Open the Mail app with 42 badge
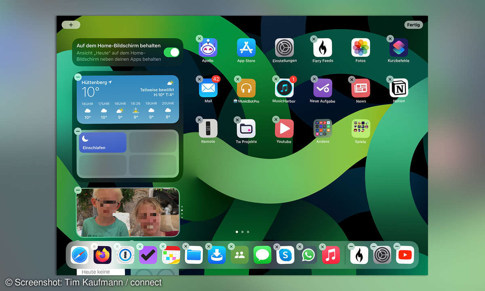 pos(208,88)
